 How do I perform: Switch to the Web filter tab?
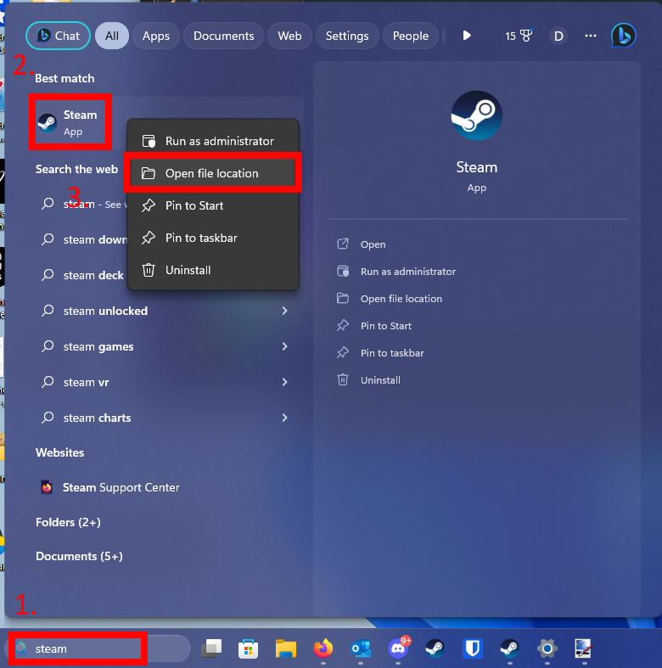pos(289,36)
